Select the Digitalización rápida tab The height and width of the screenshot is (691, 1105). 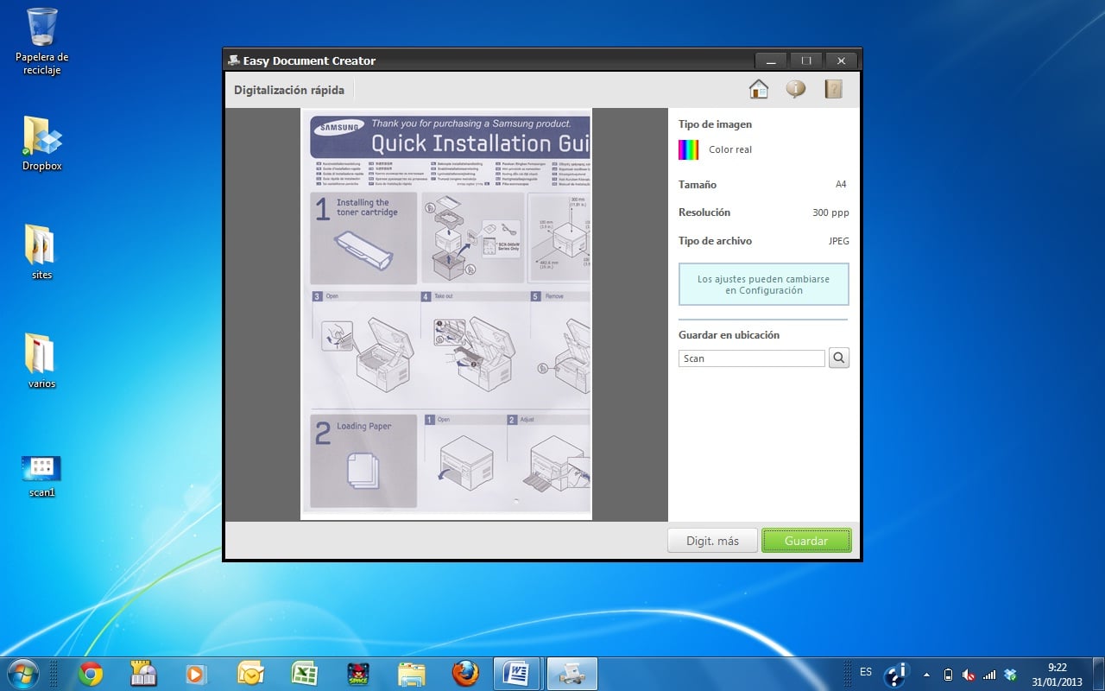tap(289, 89)
